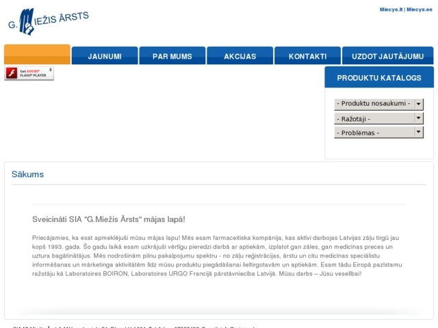Image resolution: width=438 pixels, height=328 pixels.
Task: Click the Get Adobe Flash Player badge
Action: point(29,73)
